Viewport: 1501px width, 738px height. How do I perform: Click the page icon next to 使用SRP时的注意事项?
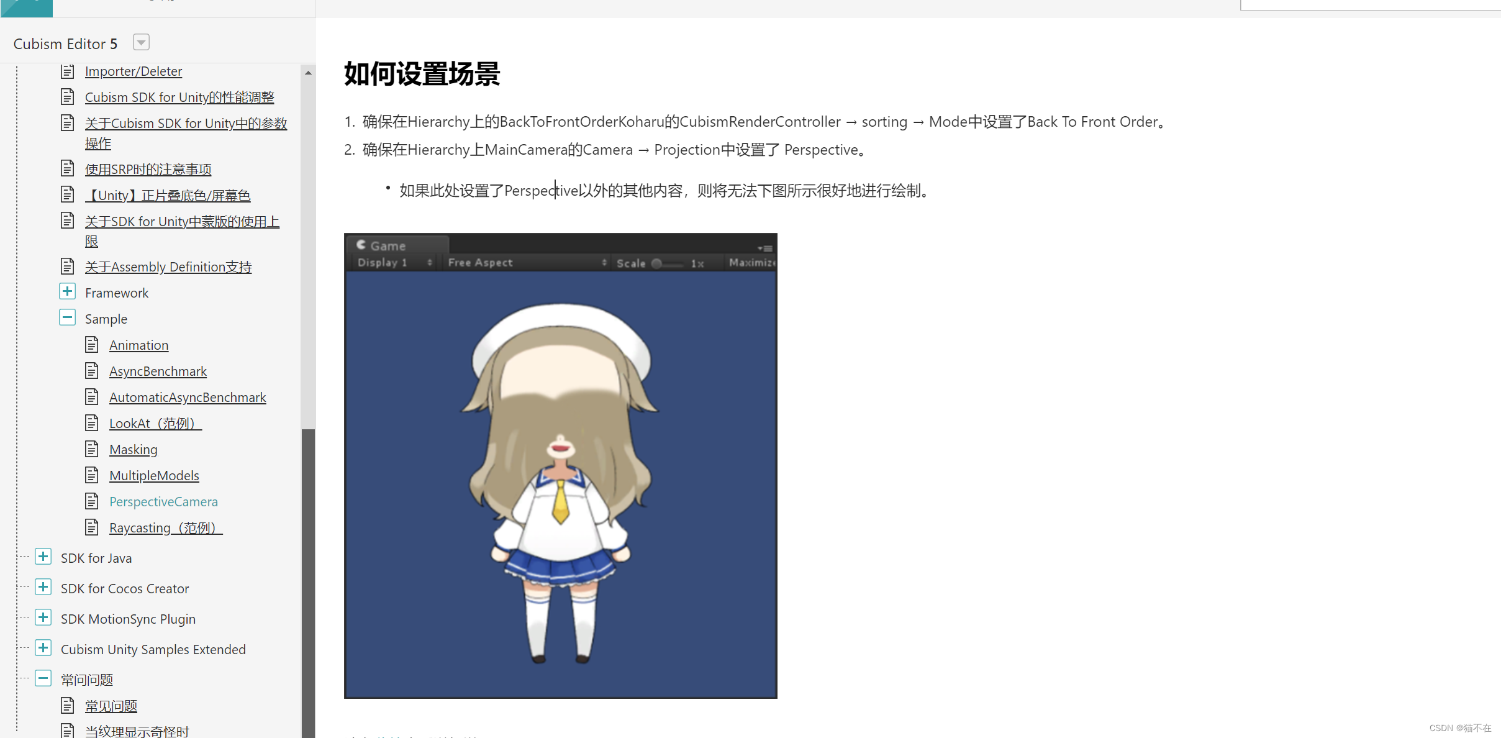[67, 168]
